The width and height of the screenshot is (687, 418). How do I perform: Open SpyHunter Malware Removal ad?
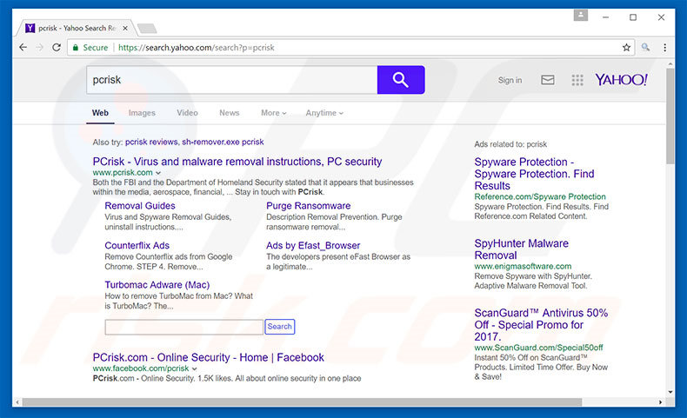click(522, 249)
